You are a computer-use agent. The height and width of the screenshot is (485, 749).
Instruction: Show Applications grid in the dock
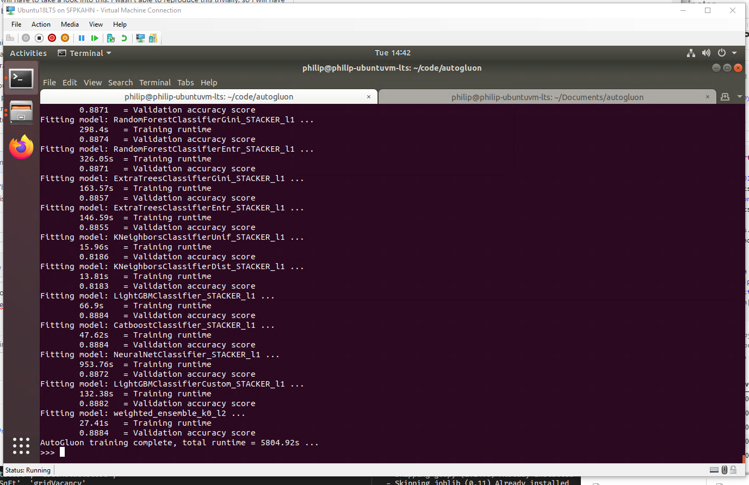click(x=21, y=446)
